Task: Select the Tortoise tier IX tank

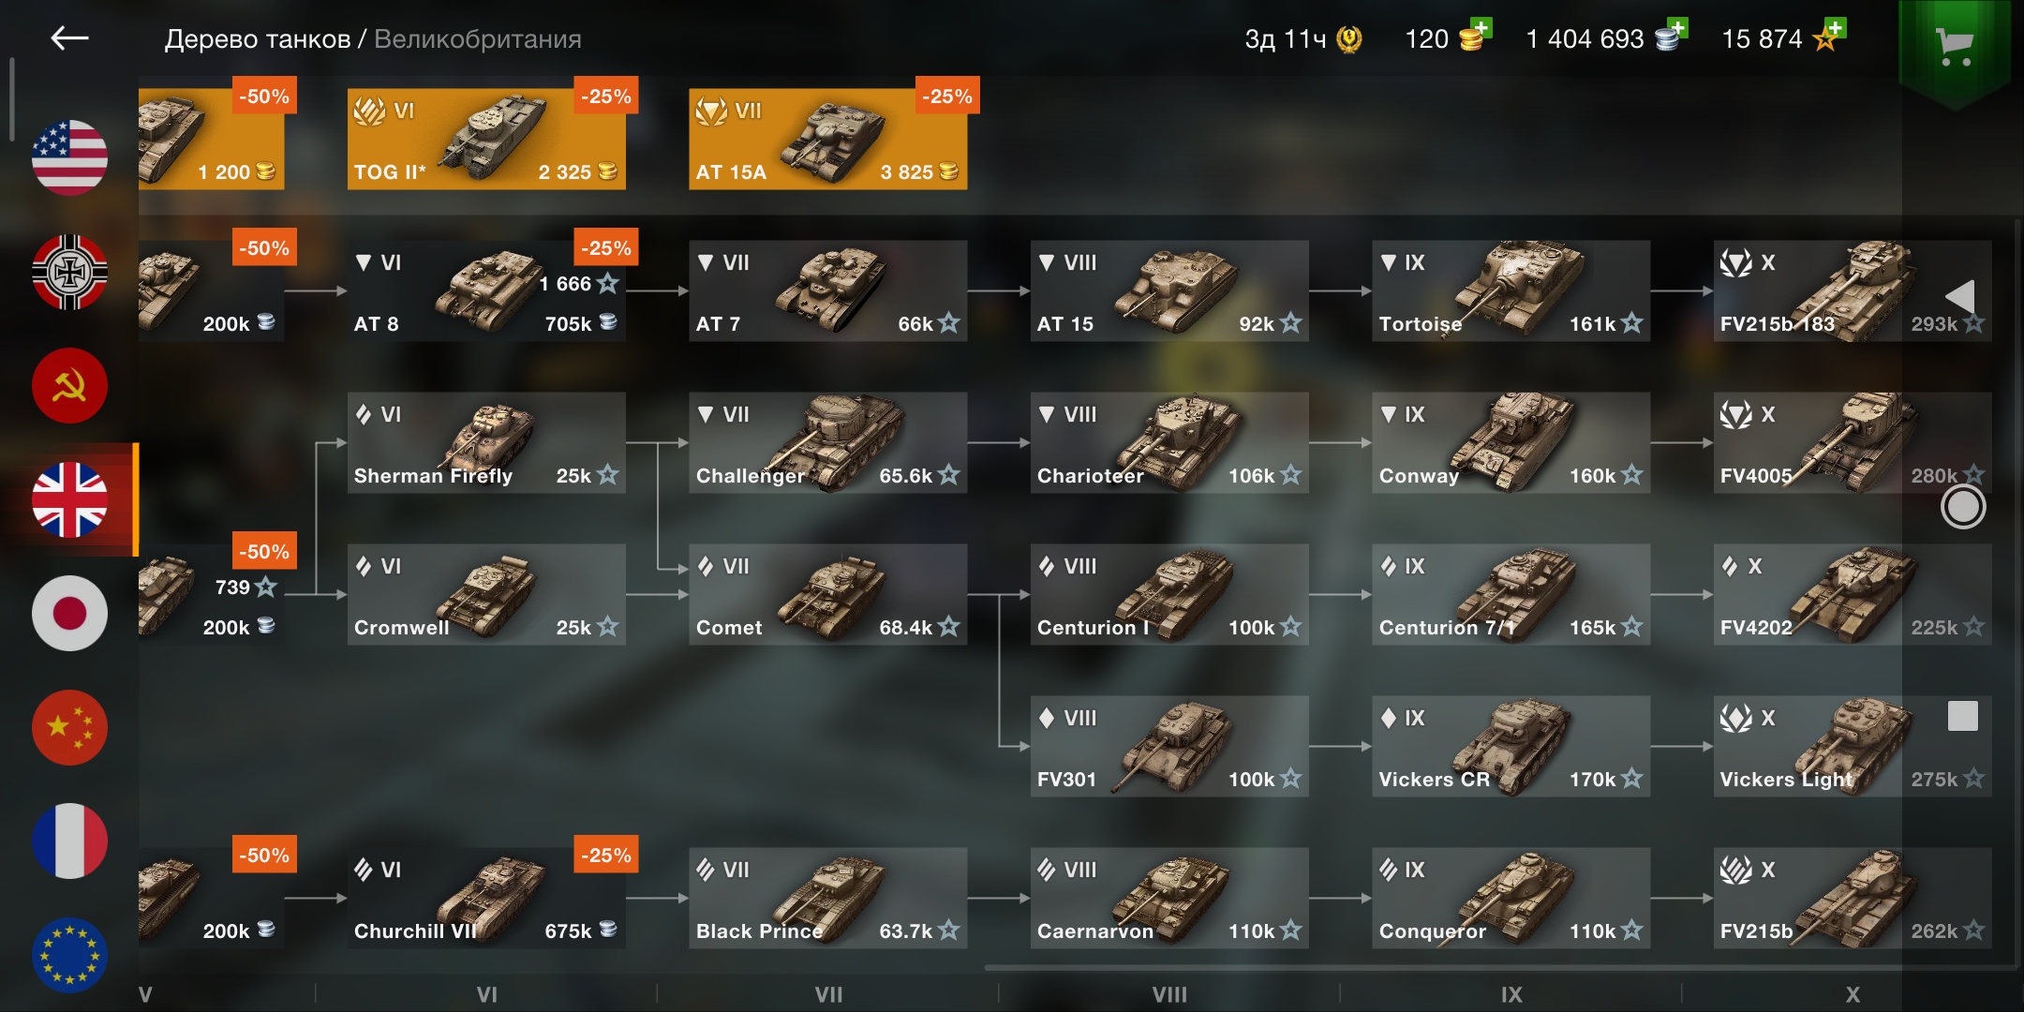Action: point(1511,291)
